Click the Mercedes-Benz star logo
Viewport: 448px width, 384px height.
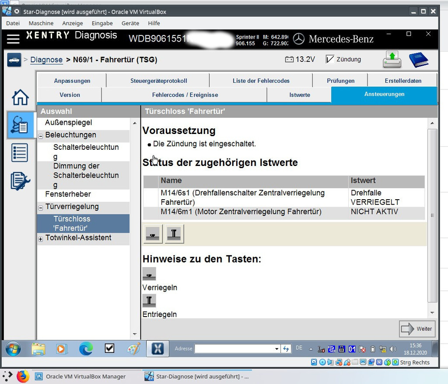click(x=299, y=39)
